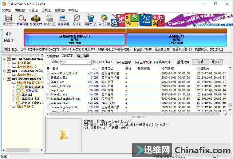This screenshot has width=233, height=159.
Task: Collapse the HD2 WDC tree node
Action: point(4,79)
